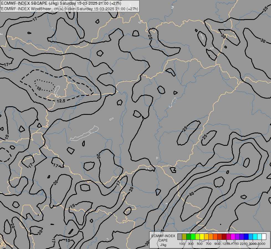Click the legend value 900
Image resolution: width=271 pixels, height=249 pixels.
pyautogui.click(x=217, y=244)
